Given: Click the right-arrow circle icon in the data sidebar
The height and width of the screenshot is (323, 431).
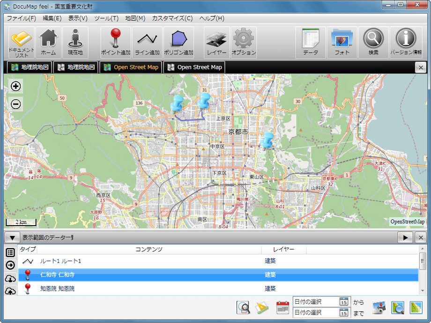Looking at the screenshot, I should click(10, 265).
